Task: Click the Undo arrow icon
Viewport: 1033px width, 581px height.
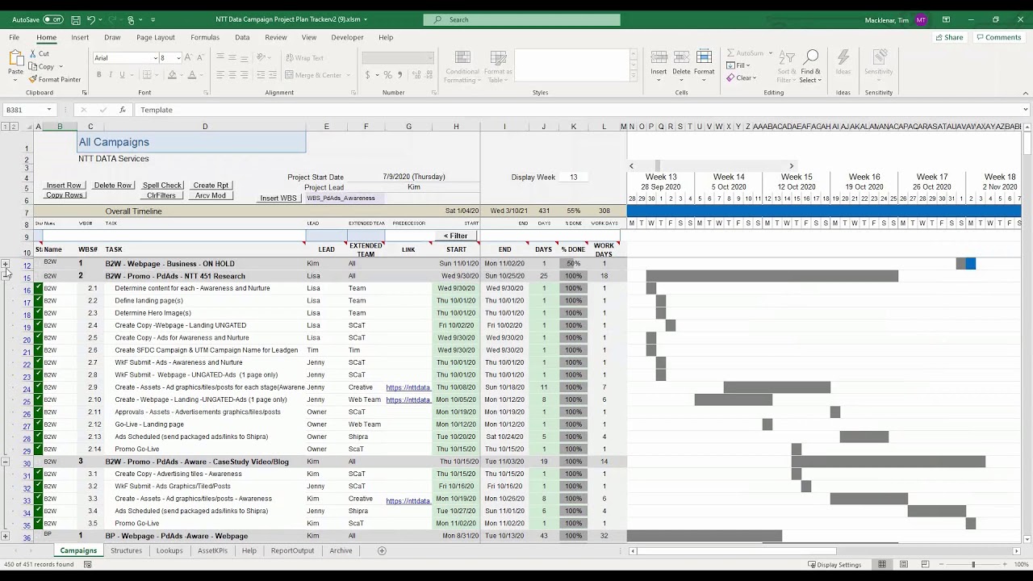Action: [91, 19]
